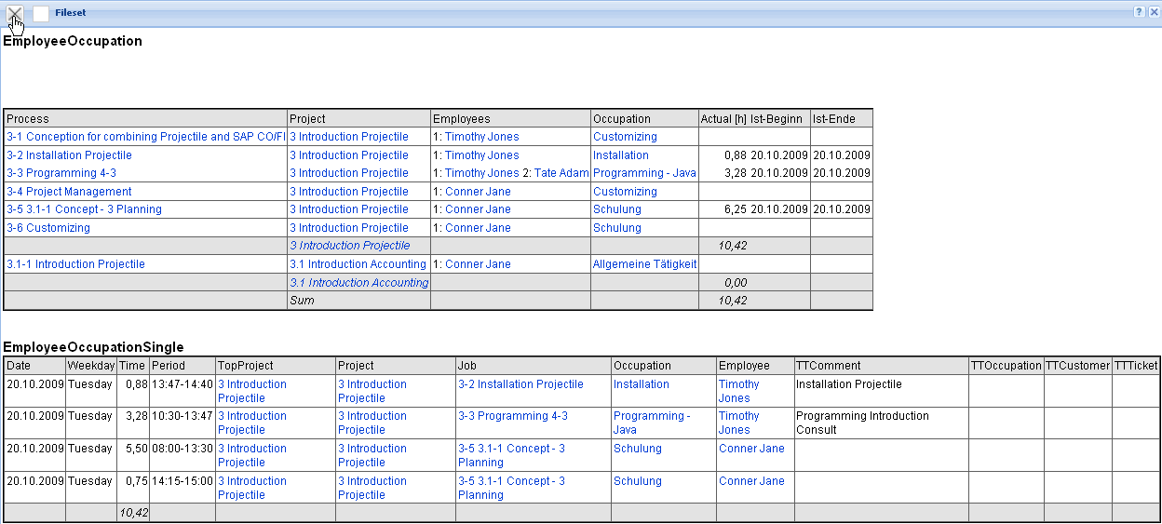Image resolution: width=1162 pixels, height=524 pixels.
Task: Click the italic 3 Introduction Projectile subtotal link
Action: click(349, 246)
